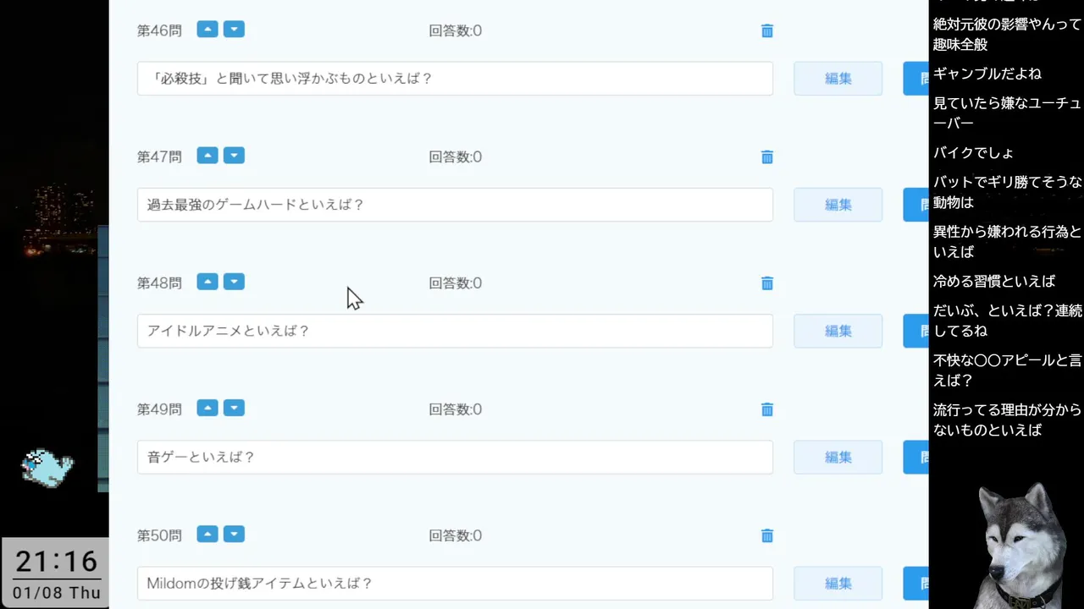Click 編集 for Mildom question
Image resolution: width=1084 pixels, height=609 pixels.
coord(838,583)
